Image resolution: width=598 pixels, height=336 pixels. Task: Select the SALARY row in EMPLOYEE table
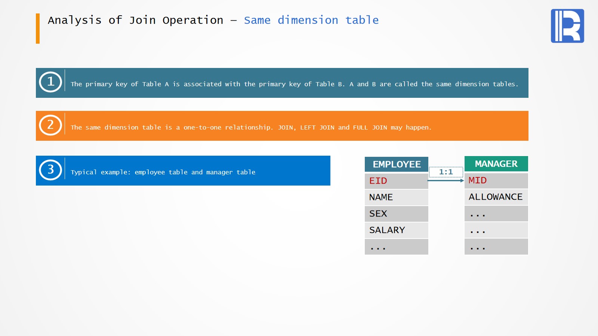tap(396, 230)
